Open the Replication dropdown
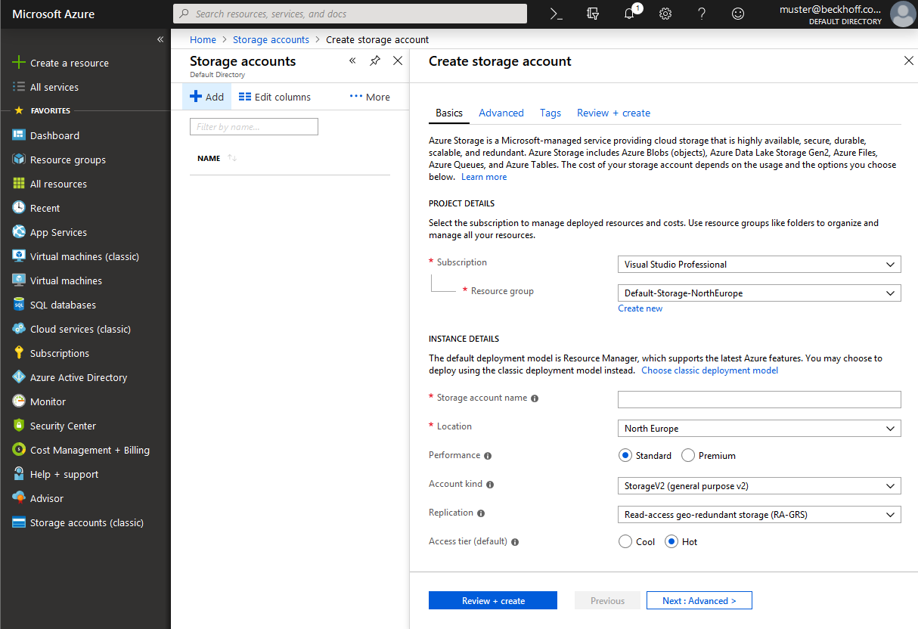This screenshot has width=918, height=629. click(759, 515)
